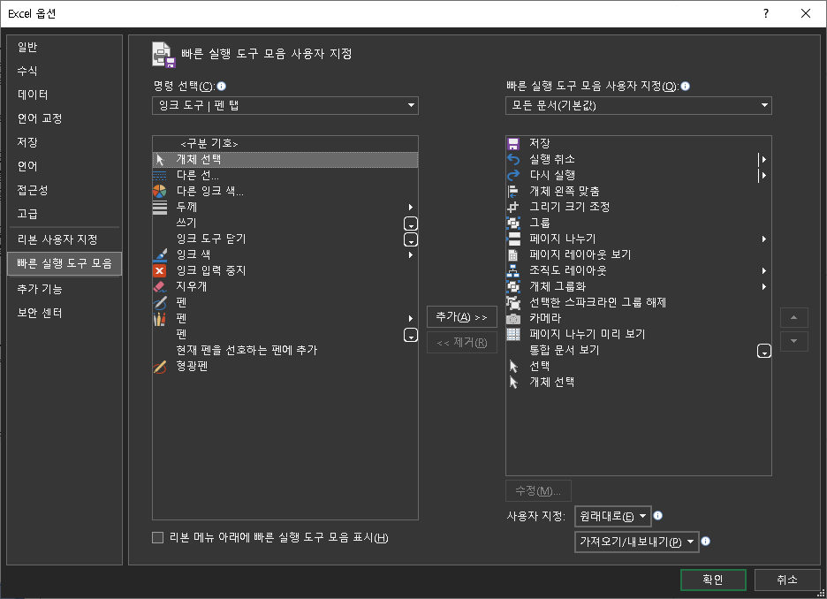Open the 명령 선택 dropdown showing 잉크 도구 | 펜 탭
Image resolution: width=827 pixels, height=599 pixels.
(x=285, y=105)
